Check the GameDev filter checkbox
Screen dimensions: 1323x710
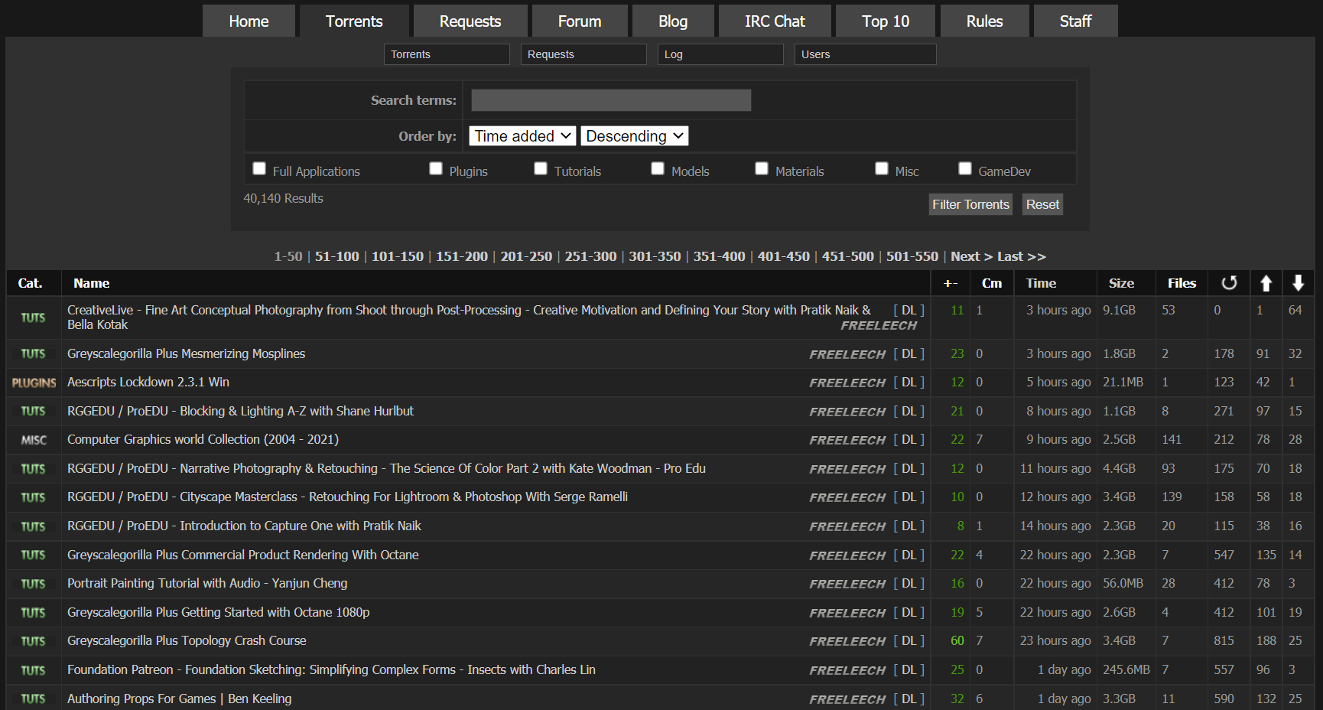pos(965,168)
